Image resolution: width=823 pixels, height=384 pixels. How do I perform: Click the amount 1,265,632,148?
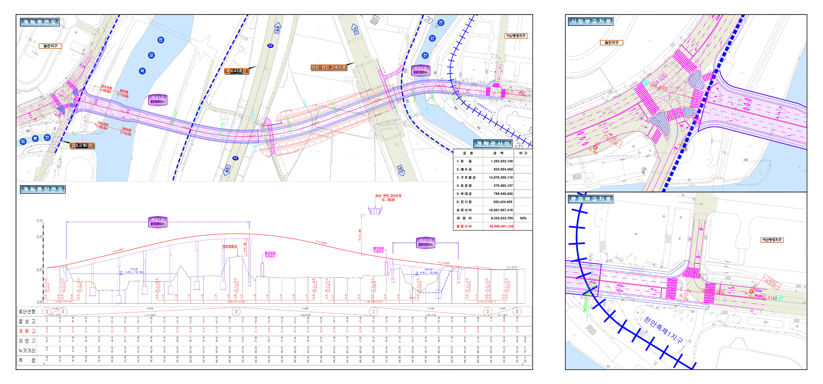tap(502, 161)
